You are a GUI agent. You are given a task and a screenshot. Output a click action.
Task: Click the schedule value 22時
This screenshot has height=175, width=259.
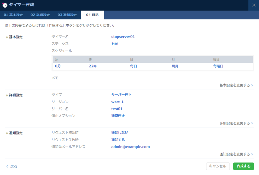point(93,66)
